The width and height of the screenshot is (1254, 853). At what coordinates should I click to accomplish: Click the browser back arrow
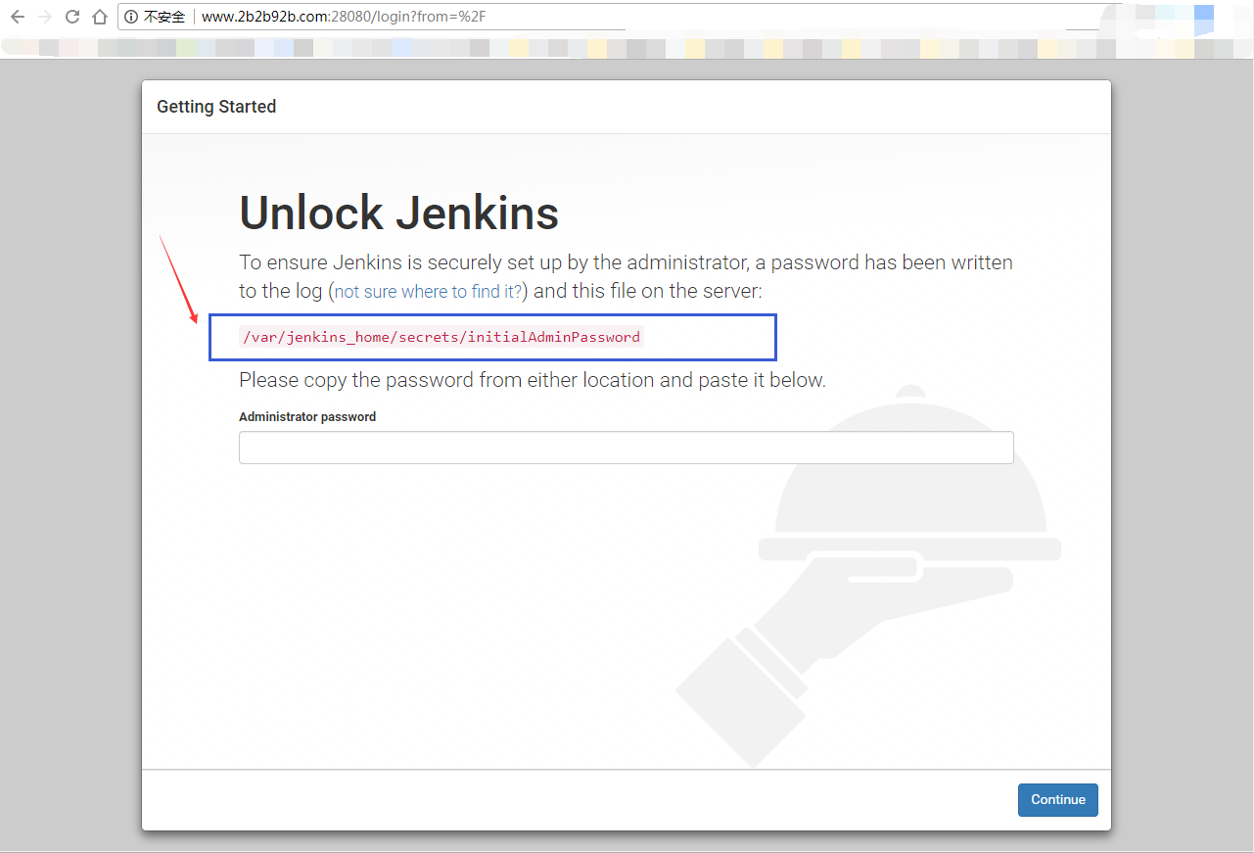[x=17, y=17]
